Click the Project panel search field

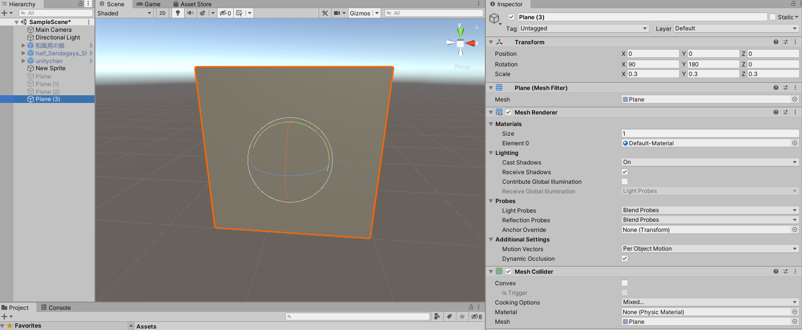coord(358,316)
